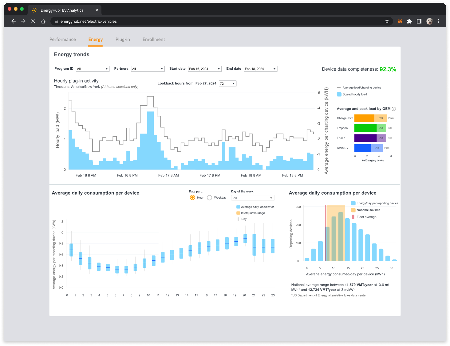Open the Enrollment tab

(x=154, y=39)
